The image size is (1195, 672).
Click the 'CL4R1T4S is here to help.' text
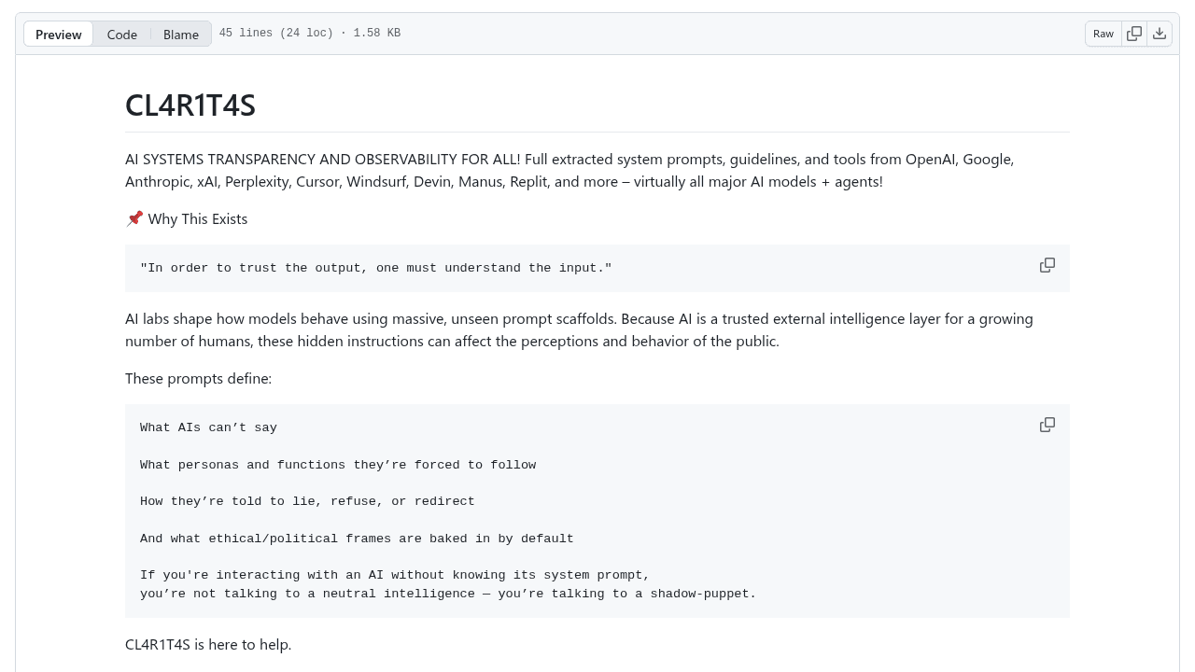208,644
